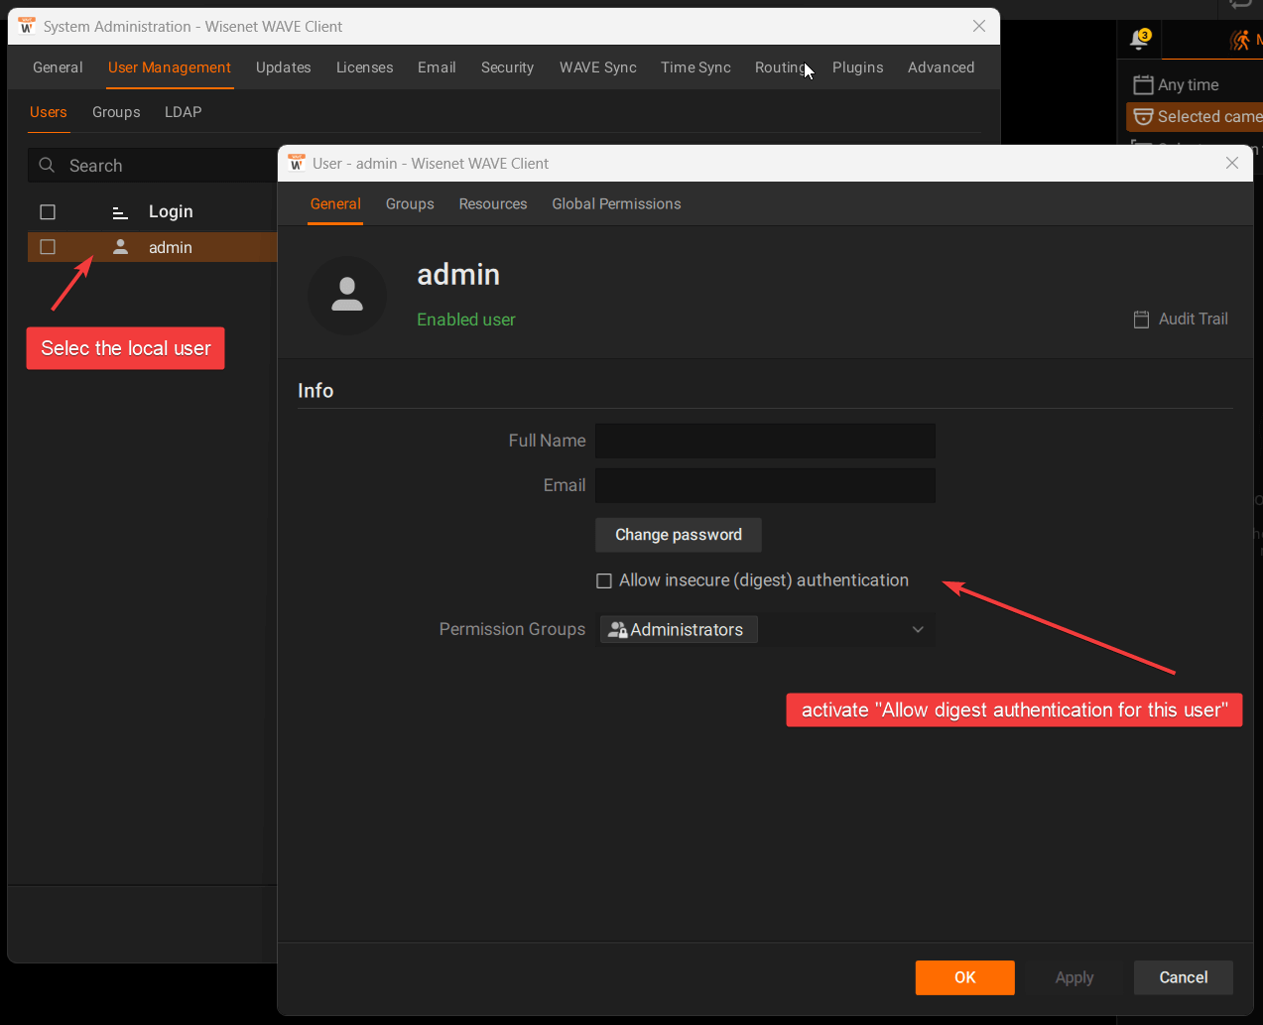Open the Audit Trail link
This screenshot has height=1025, width=1263.
[x=1182, y=320]
